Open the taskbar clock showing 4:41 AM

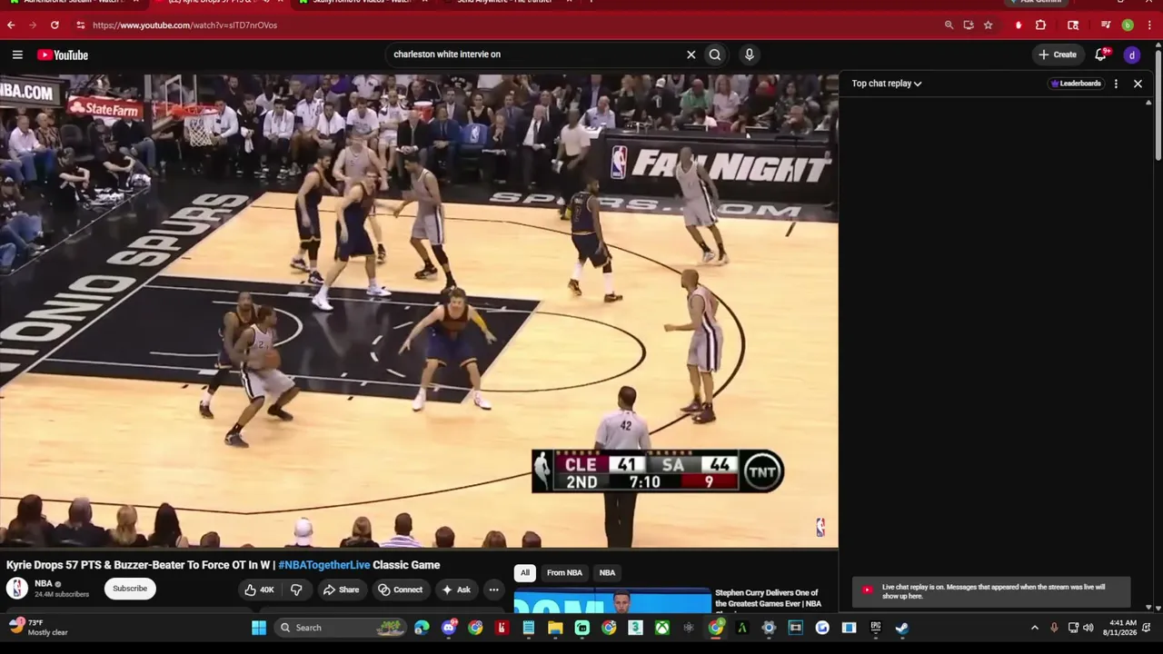1119,628
